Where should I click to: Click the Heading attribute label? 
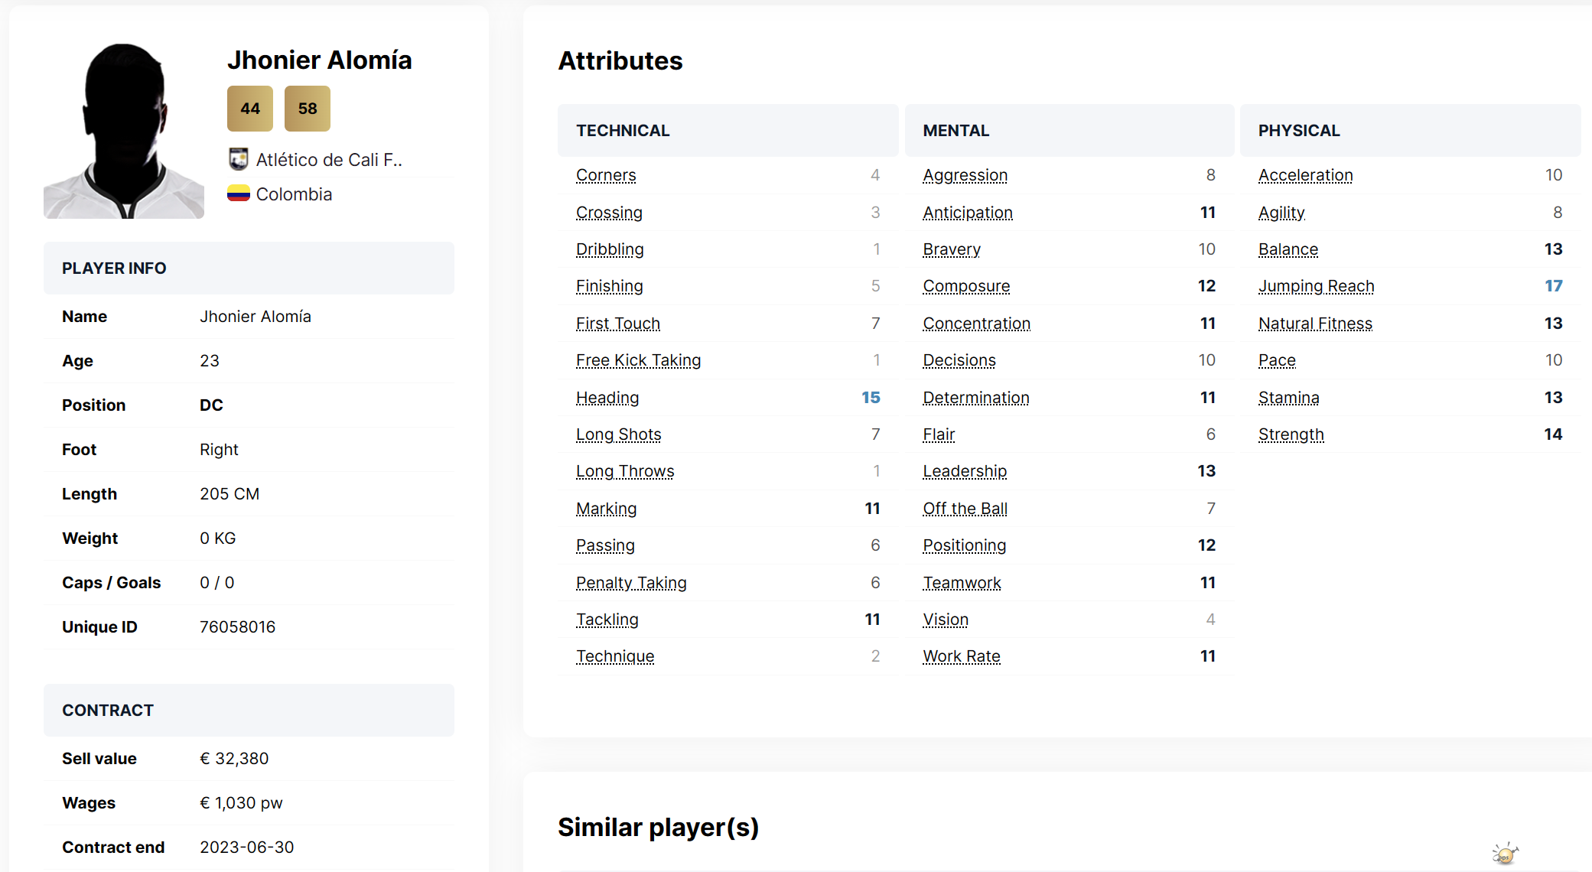(x=607, y=398)
